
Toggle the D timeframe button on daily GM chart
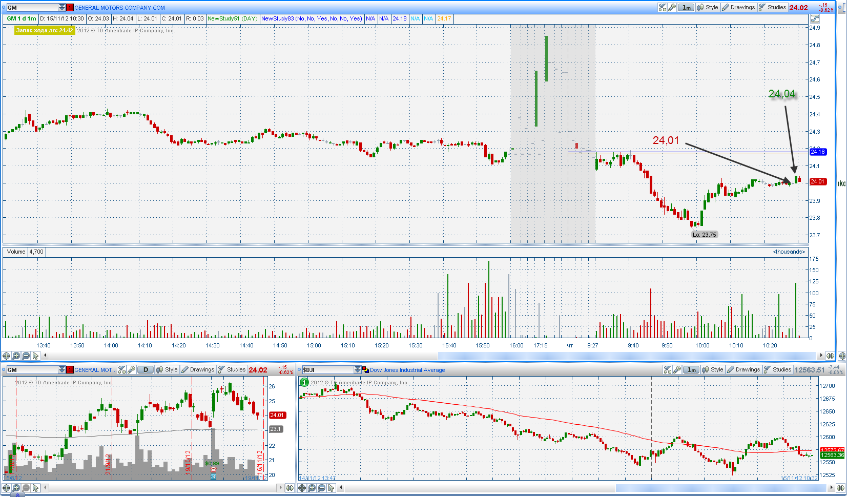(x=146, y=369)
